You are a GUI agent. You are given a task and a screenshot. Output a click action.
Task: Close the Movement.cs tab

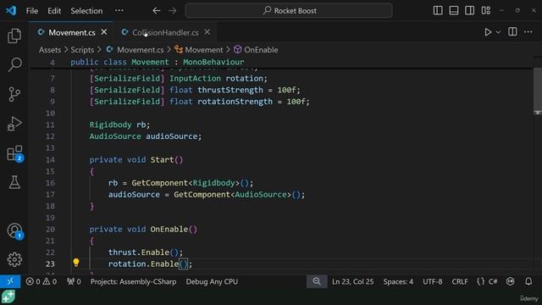point(104,32)
